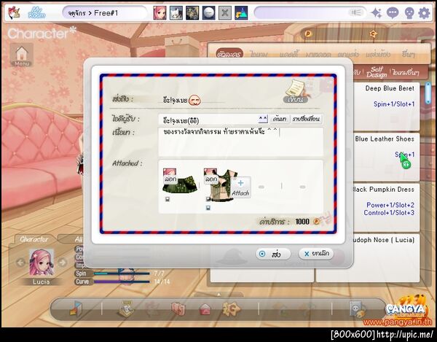Select the Lucia character portrait in top bar
The image size is (437, 342).
[160, 13]
